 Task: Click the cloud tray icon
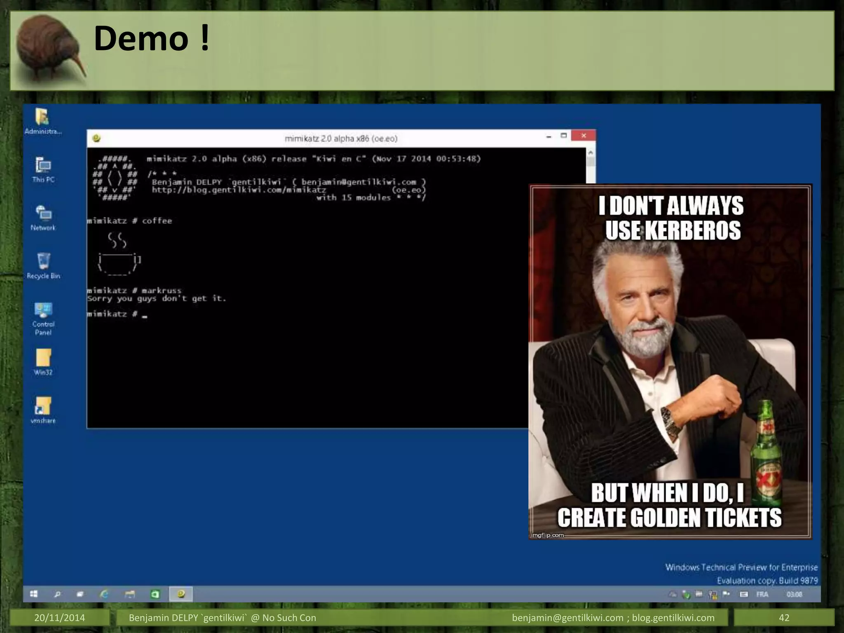673,594
